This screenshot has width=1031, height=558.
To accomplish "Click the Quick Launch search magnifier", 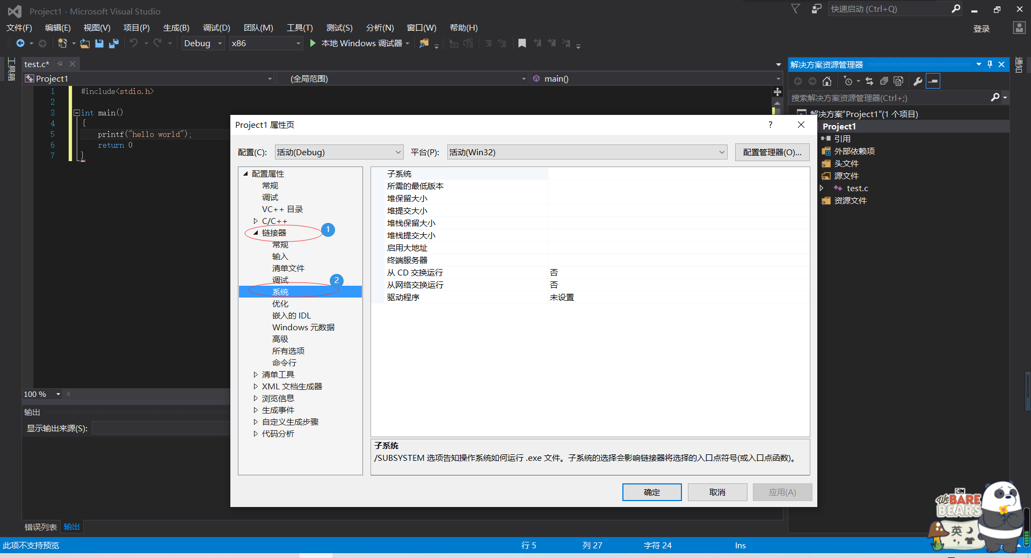I will pos(956,9).
